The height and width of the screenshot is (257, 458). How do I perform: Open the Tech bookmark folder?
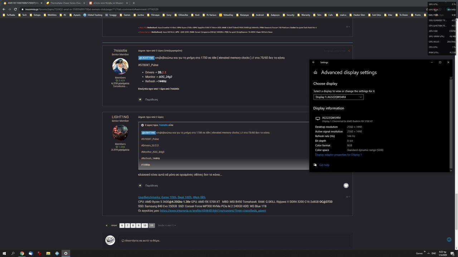(22, 15)
